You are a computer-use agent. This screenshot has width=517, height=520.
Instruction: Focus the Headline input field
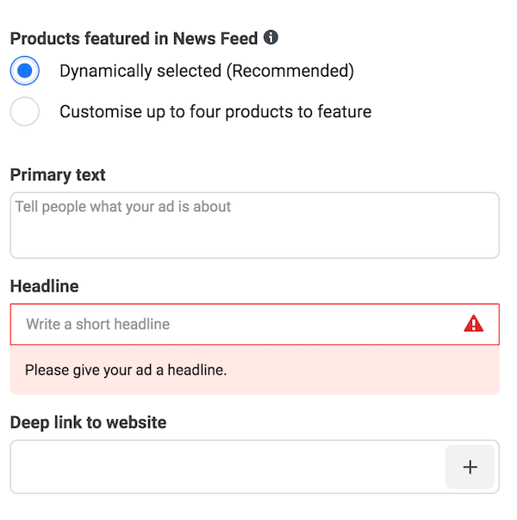point(254,324)
